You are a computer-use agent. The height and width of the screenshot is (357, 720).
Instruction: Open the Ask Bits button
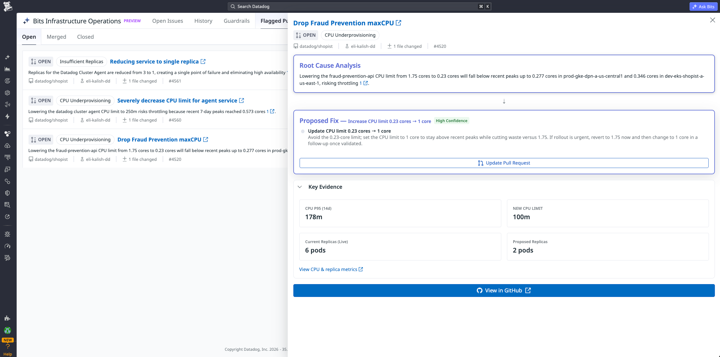pyautogui.click(x=703, y=6)
